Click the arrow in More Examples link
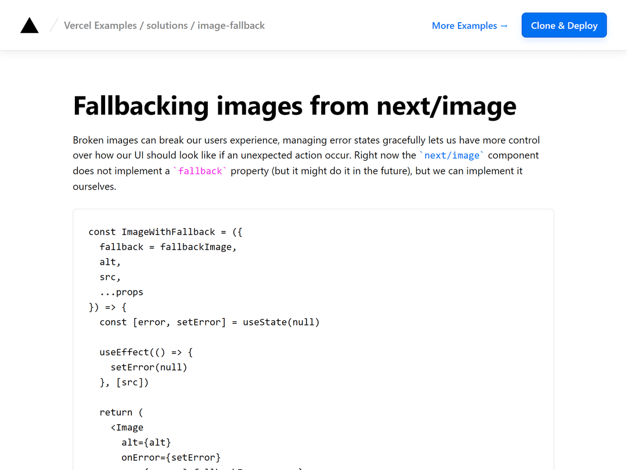This screenshot has height=470, width=627. 503,26
